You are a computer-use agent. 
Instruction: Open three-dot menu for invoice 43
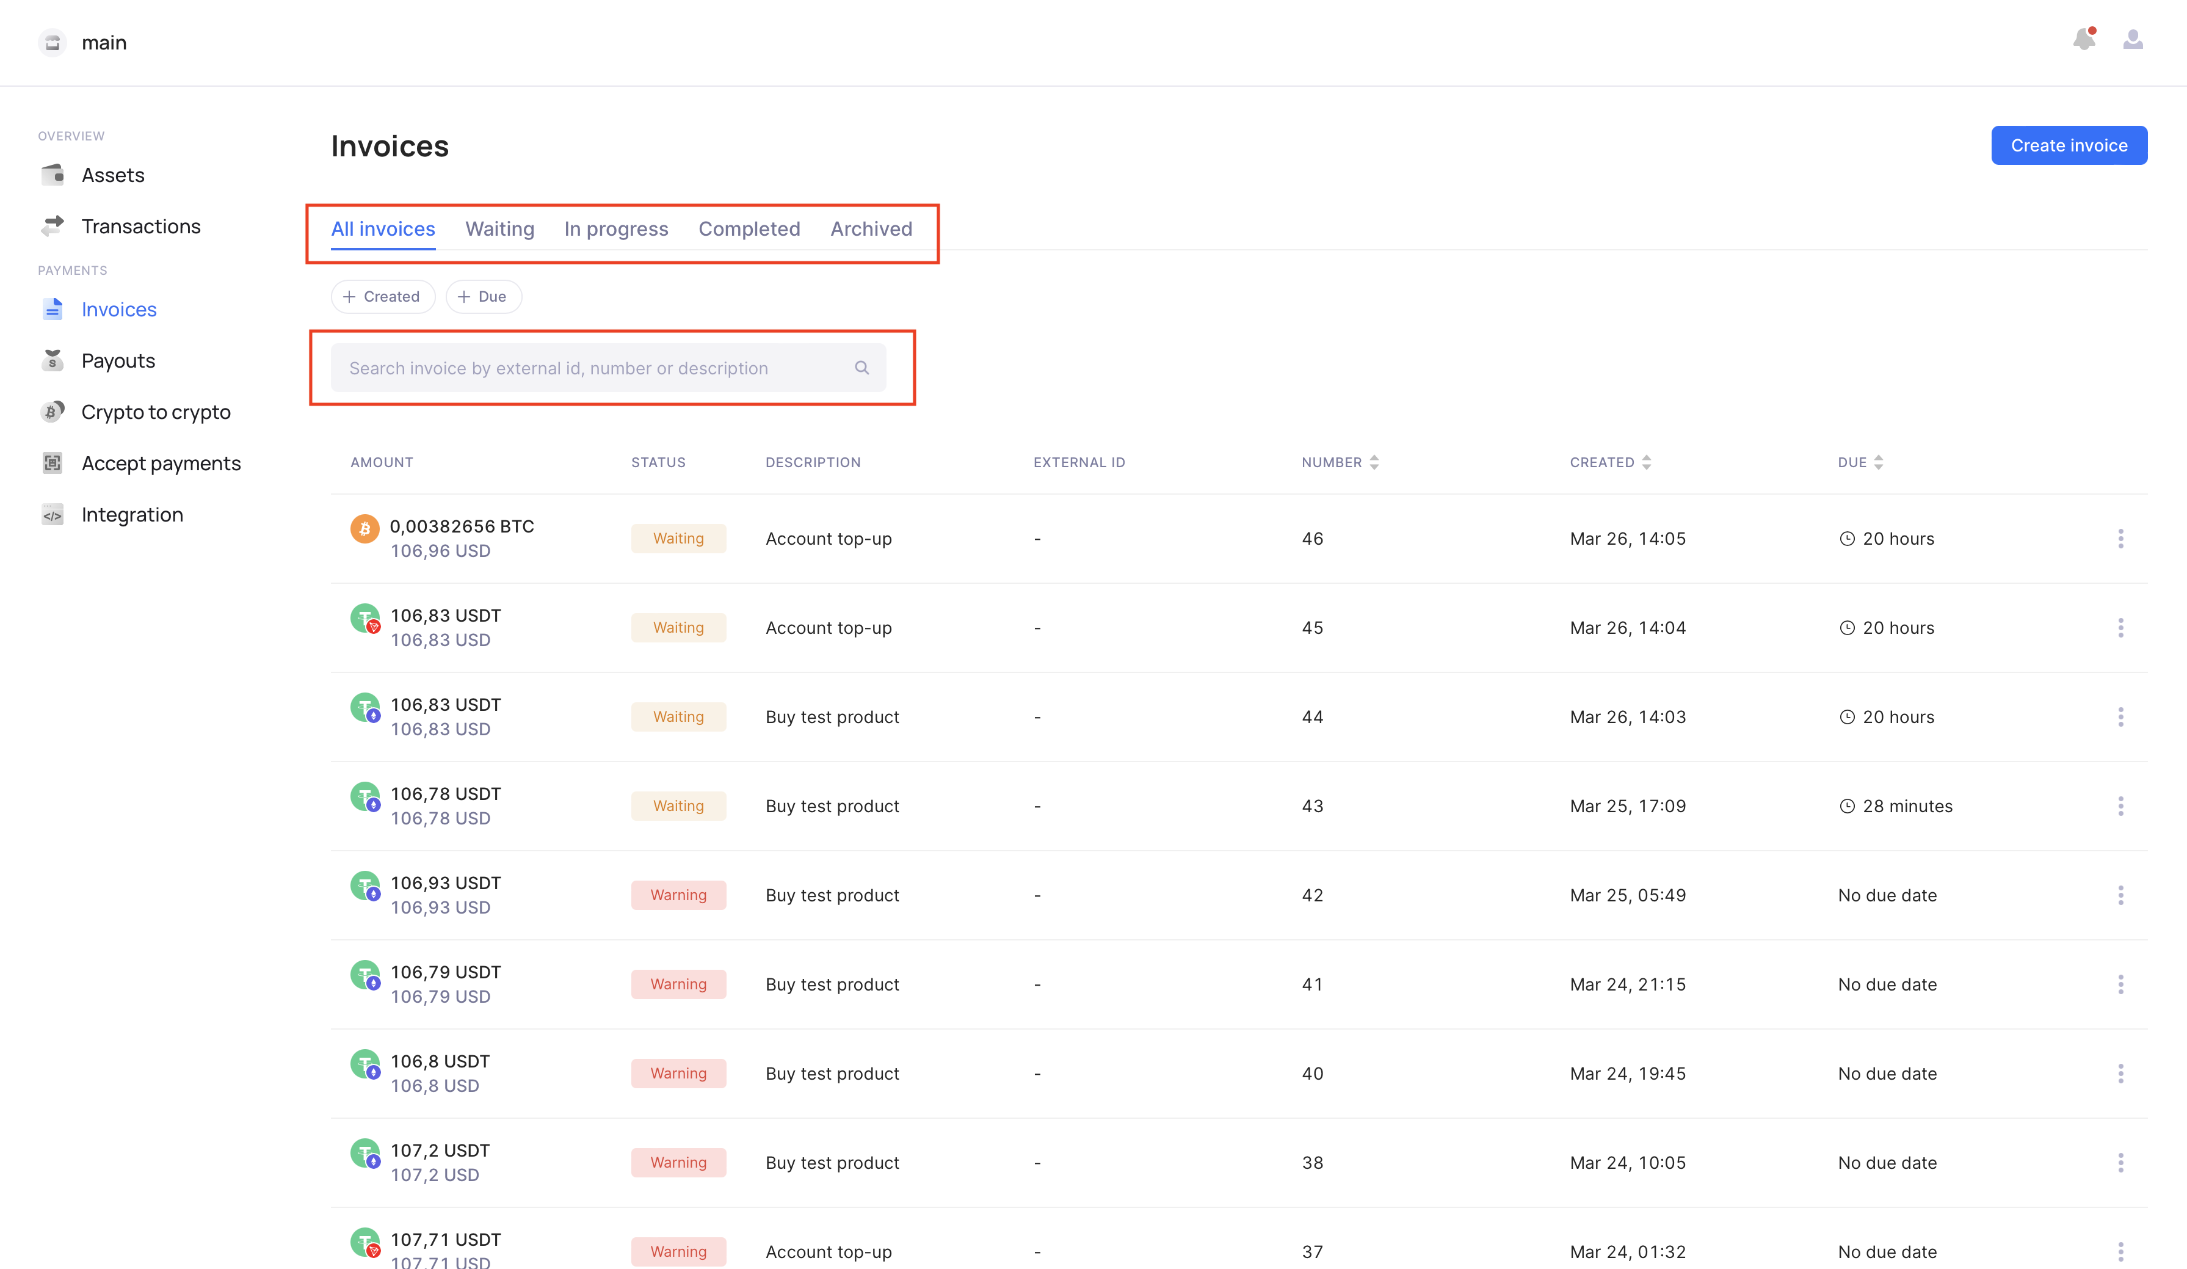tap(2120, 805)
